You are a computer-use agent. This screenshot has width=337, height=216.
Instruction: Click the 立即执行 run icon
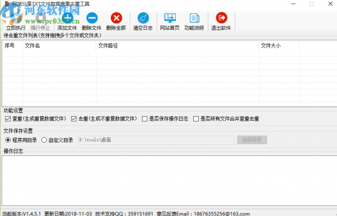click(16, 18)
